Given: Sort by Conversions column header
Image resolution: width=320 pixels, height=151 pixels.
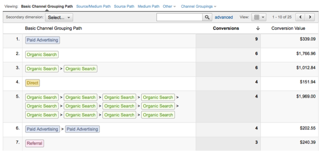Looking at the screenshot, I should [226, 28].
